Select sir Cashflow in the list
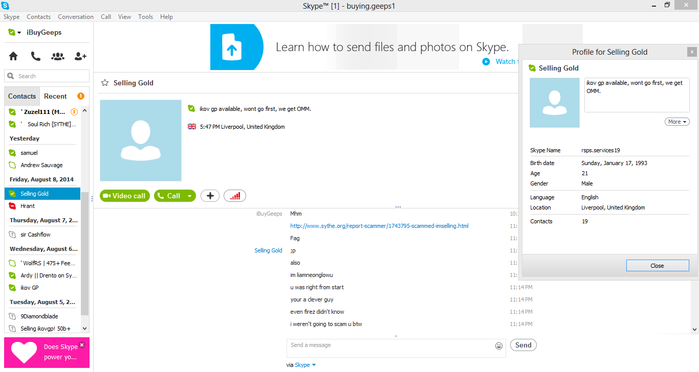 coord(42,235)
